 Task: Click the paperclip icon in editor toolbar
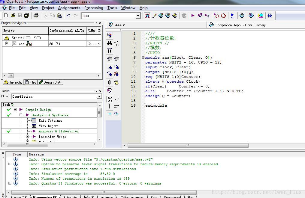pos(109,82)
